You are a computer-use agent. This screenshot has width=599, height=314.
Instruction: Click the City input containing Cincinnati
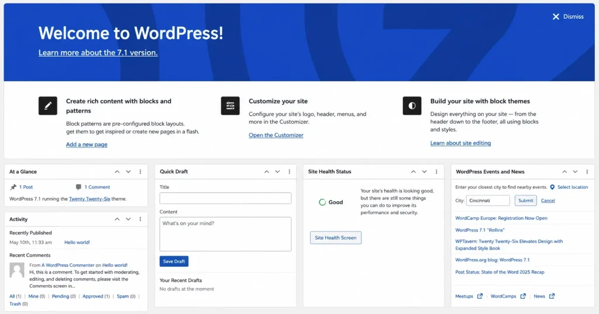point(488,201)
